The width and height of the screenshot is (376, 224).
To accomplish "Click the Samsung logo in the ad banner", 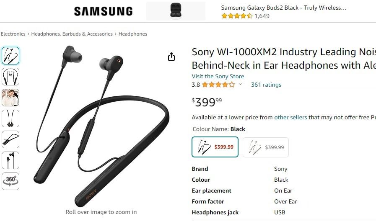I will point(104,11).
